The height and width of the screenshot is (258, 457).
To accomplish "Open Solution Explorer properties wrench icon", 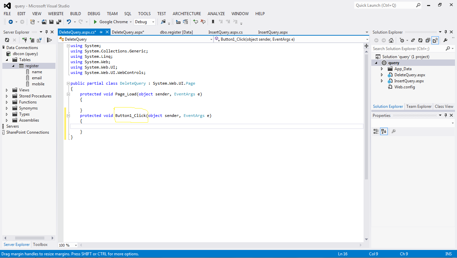I will [446, 40].
